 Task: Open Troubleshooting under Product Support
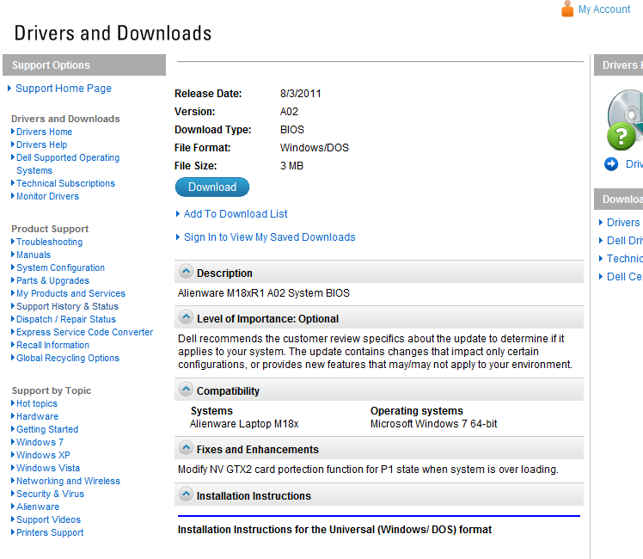coord(50,242)
